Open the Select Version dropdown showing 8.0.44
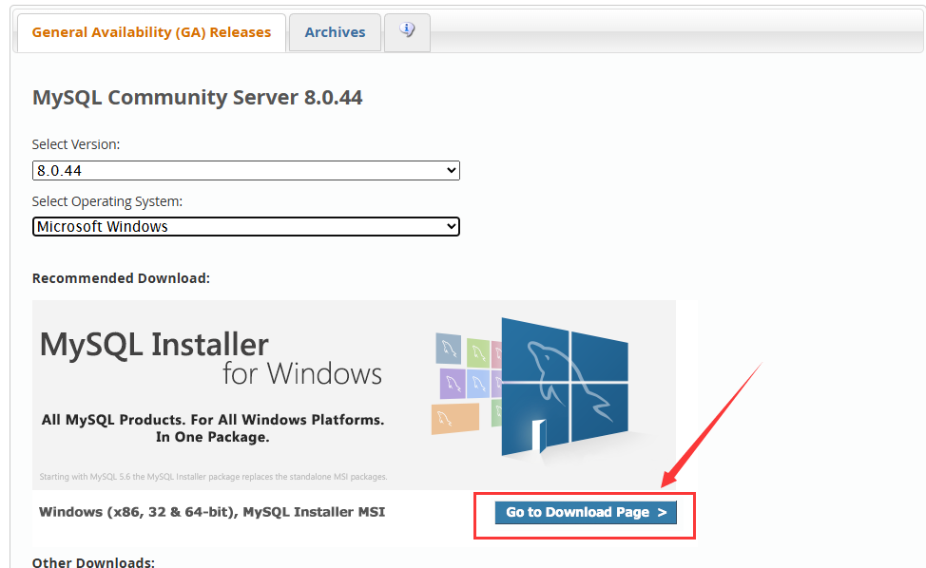 coord(245,170)
